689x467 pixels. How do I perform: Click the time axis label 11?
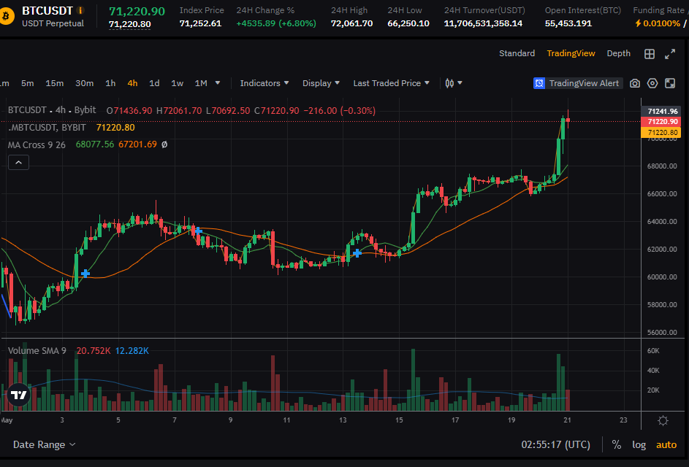(286, 420)
